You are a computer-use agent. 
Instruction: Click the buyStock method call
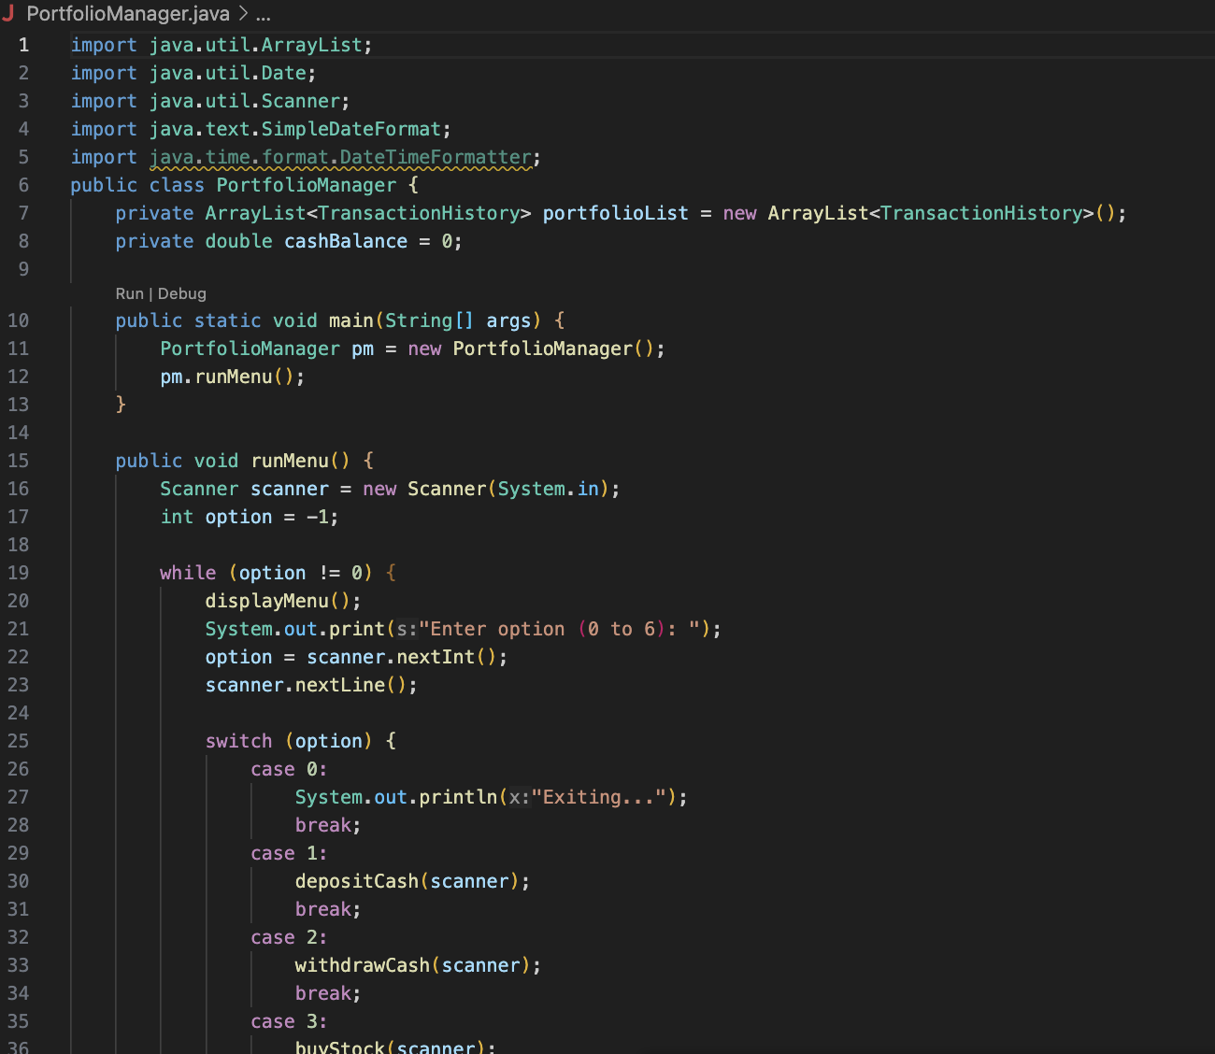coord(339,1046)
